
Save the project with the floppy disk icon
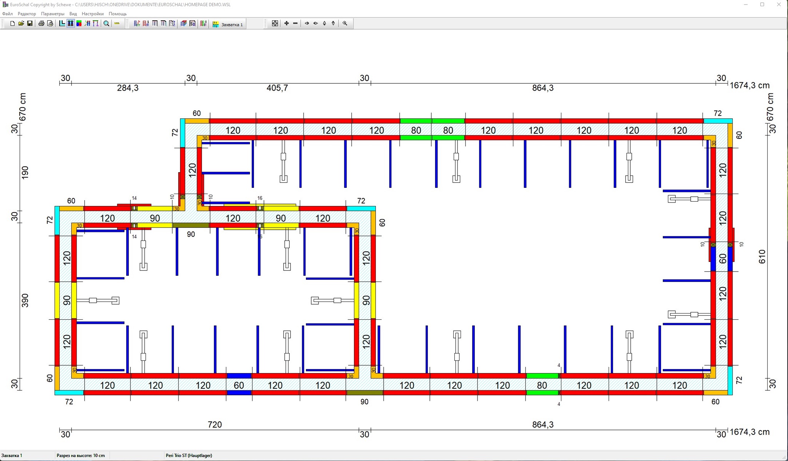coord(30,23)
